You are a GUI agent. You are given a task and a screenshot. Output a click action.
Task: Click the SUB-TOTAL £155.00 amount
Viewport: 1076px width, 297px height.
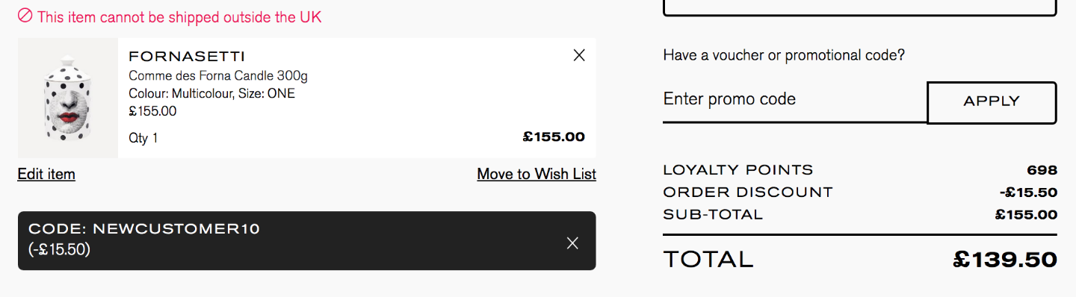tap(1027, 215)
